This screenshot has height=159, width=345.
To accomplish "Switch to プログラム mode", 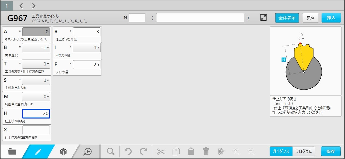I will tap(304, 151).
